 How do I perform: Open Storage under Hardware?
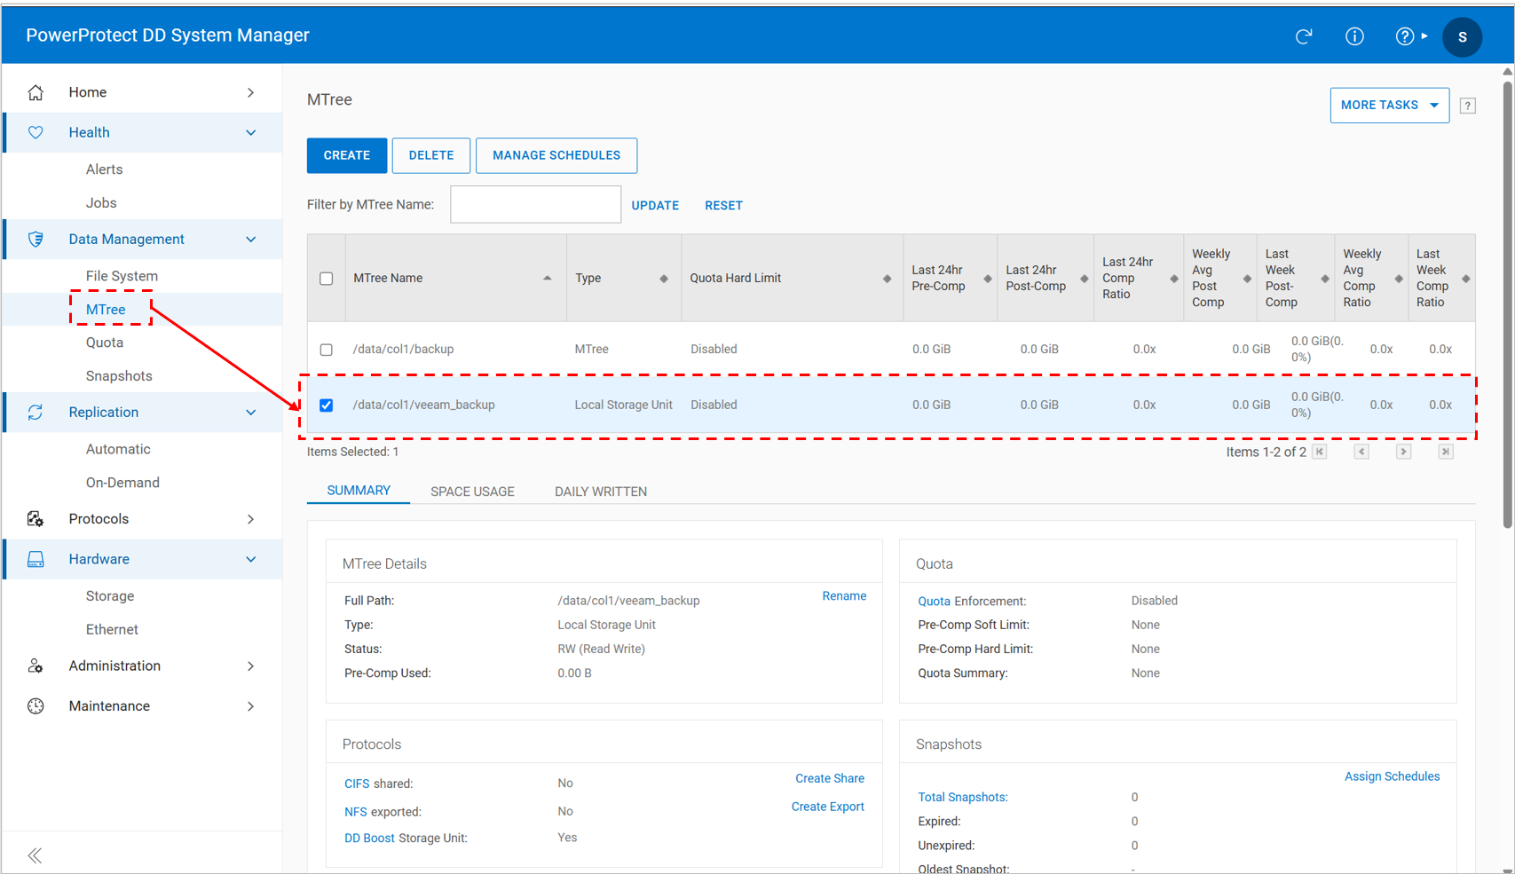click(110, 596)
